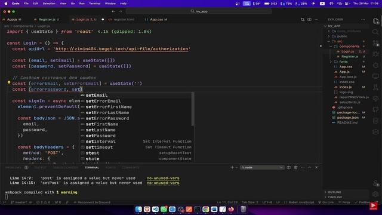Open package.json in the explorer tree
The image size is (382, 215).
[x=347, y=118]
